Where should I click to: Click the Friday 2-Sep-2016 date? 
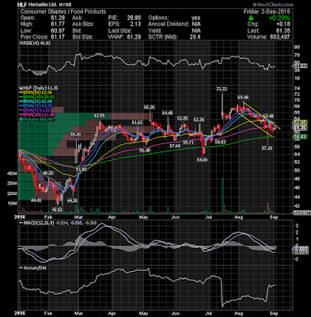click(267, 12)
